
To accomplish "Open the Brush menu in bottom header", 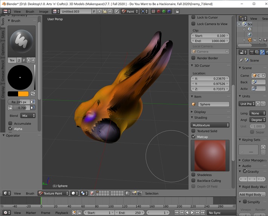I will pyautogui.click(x=30, y=193).
